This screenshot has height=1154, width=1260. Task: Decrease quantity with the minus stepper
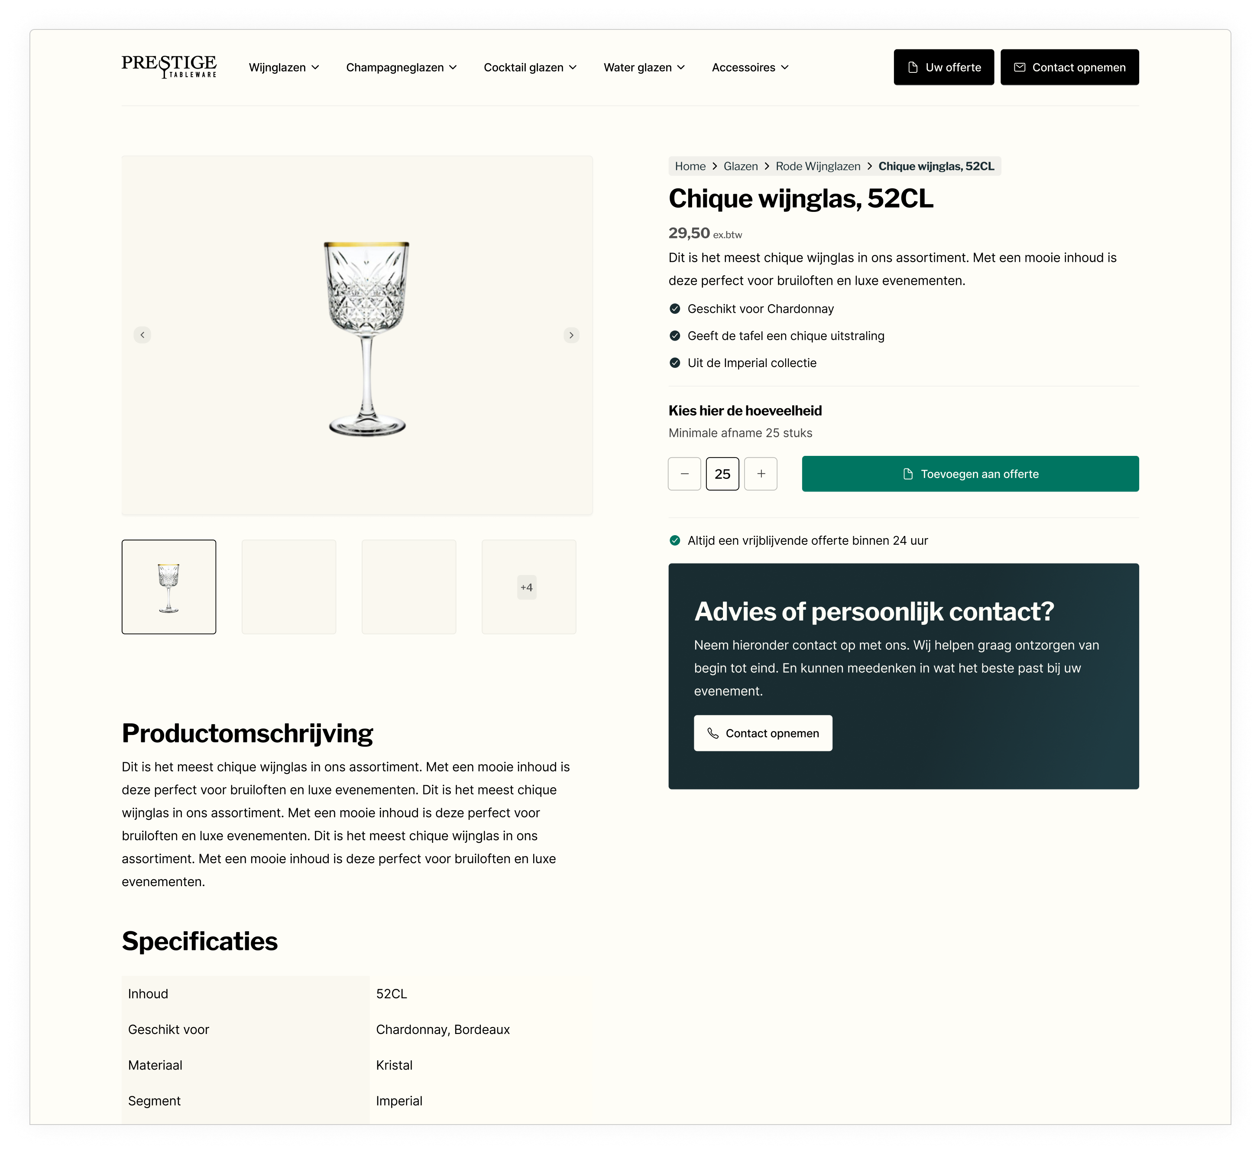click(x=684, y=474)
